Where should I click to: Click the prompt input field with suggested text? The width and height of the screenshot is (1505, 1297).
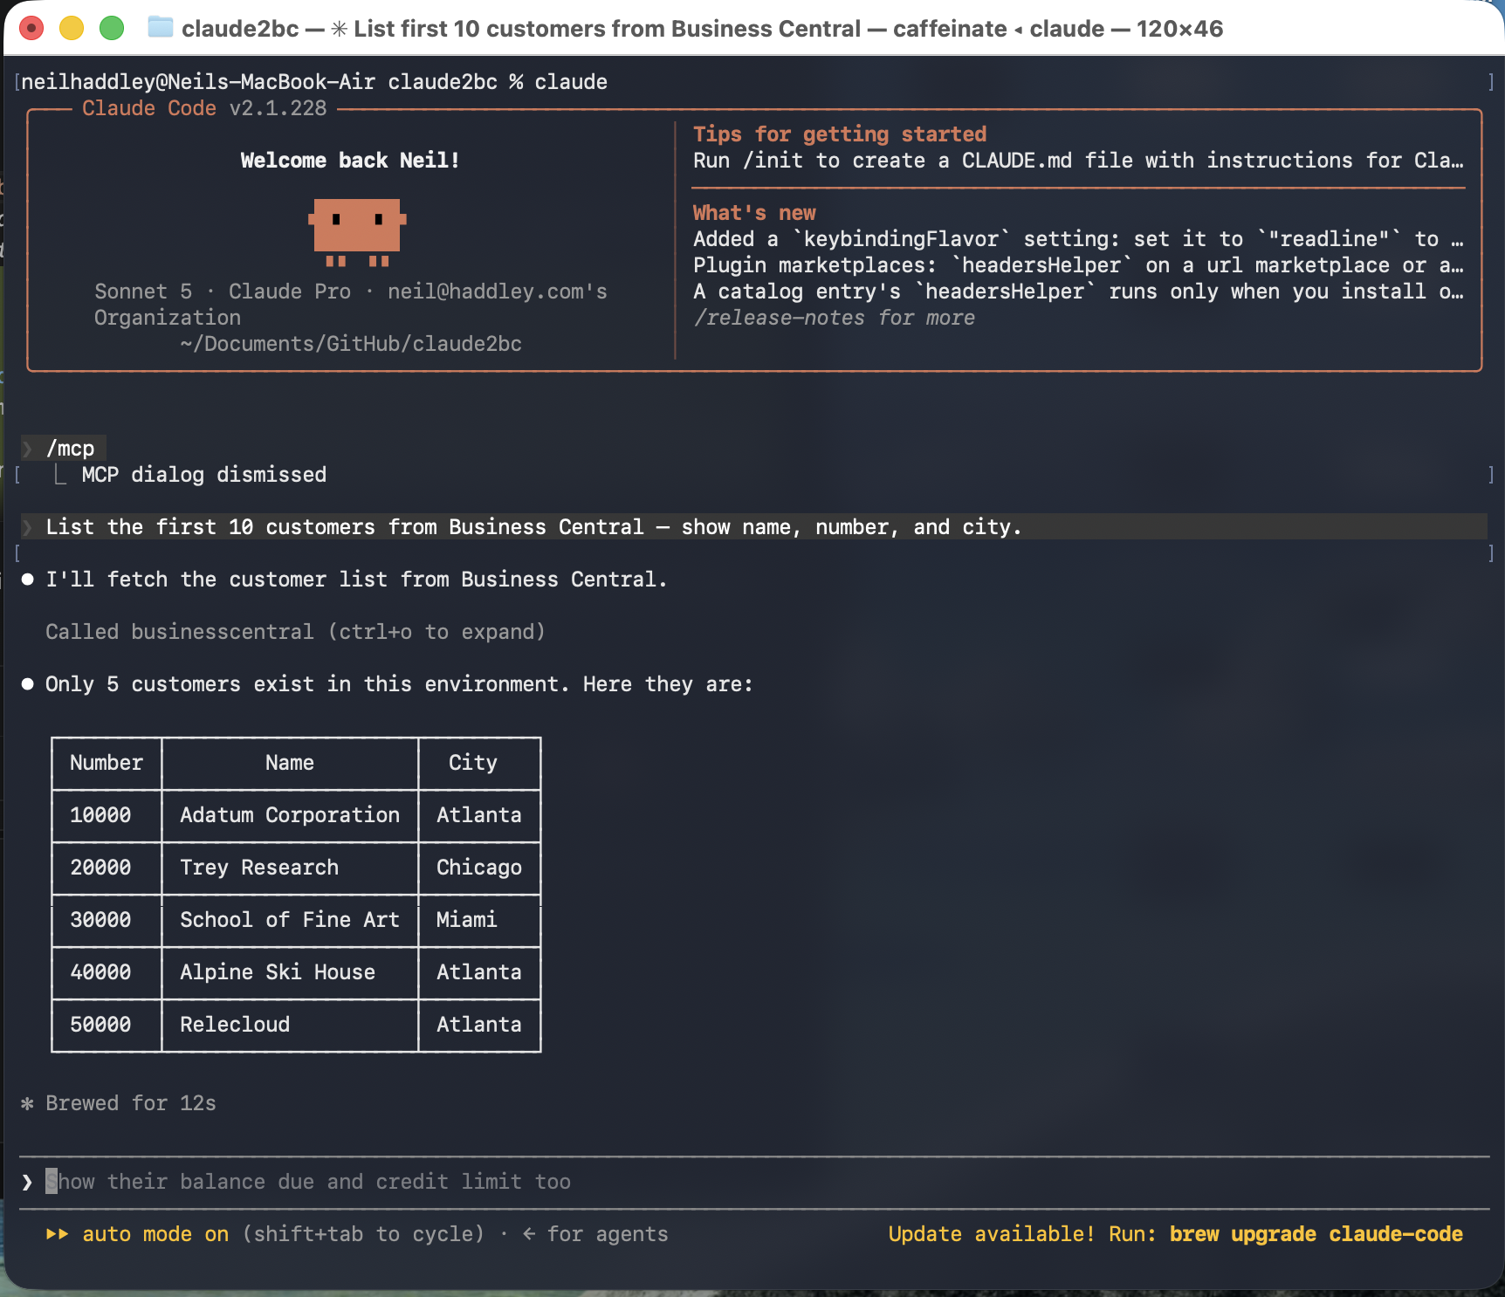click(754, 1182)
